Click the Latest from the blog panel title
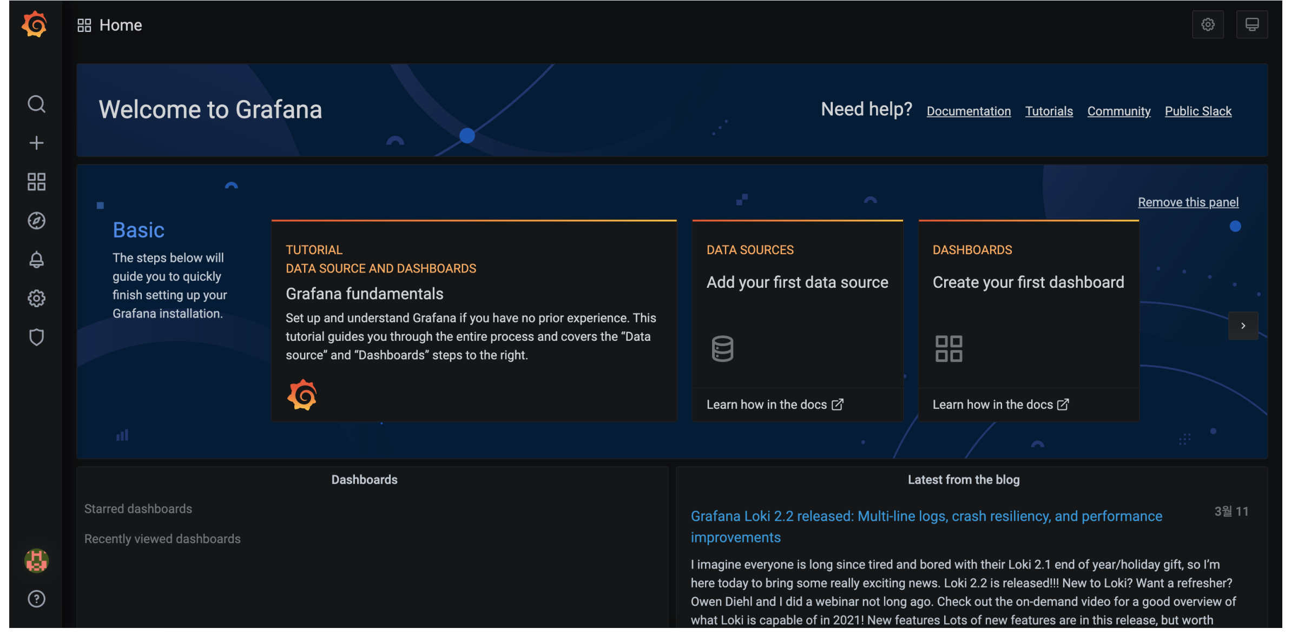 964,480
